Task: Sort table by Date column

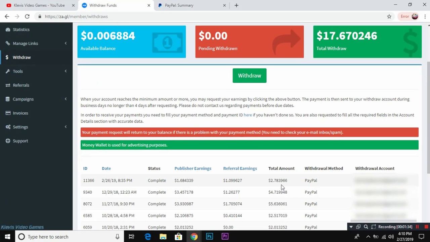Action: tap(106, 168)
